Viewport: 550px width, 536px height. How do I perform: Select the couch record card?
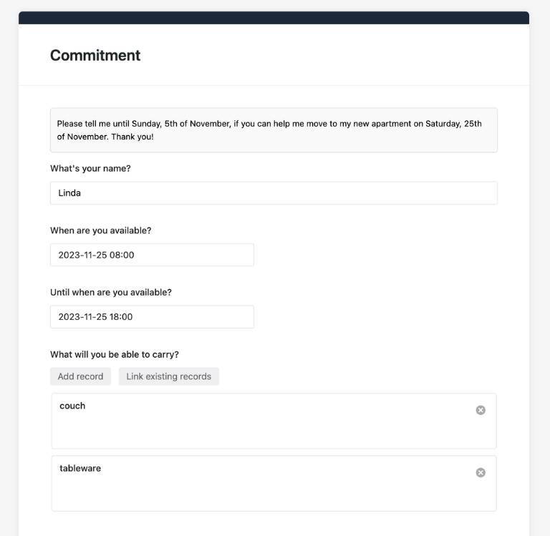(x=274, y=421)
